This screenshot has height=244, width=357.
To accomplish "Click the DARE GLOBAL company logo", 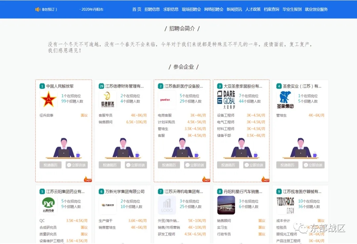I will click(x=226, y=100).
